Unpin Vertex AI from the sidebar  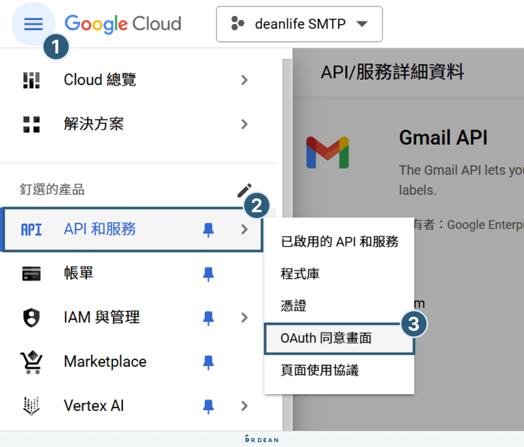[x=209, y=406]
